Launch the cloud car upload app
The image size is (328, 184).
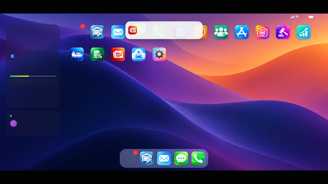[139, 54]
